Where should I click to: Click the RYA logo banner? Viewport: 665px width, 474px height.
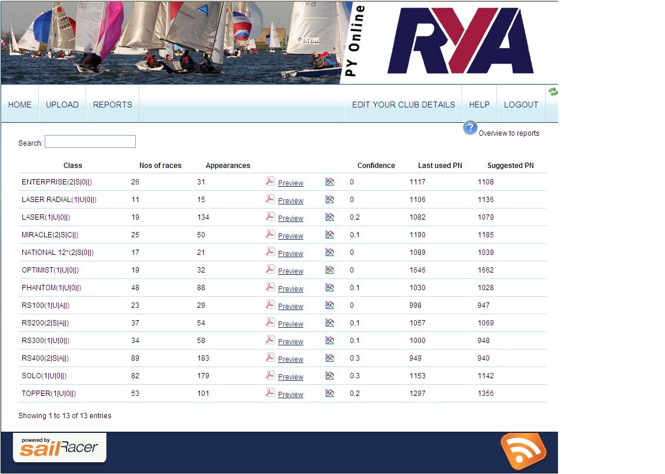tap(460, 41)
